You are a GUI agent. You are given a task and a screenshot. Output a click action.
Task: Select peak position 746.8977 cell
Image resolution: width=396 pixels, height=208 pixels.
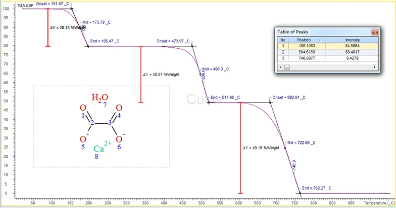(307, 58)
